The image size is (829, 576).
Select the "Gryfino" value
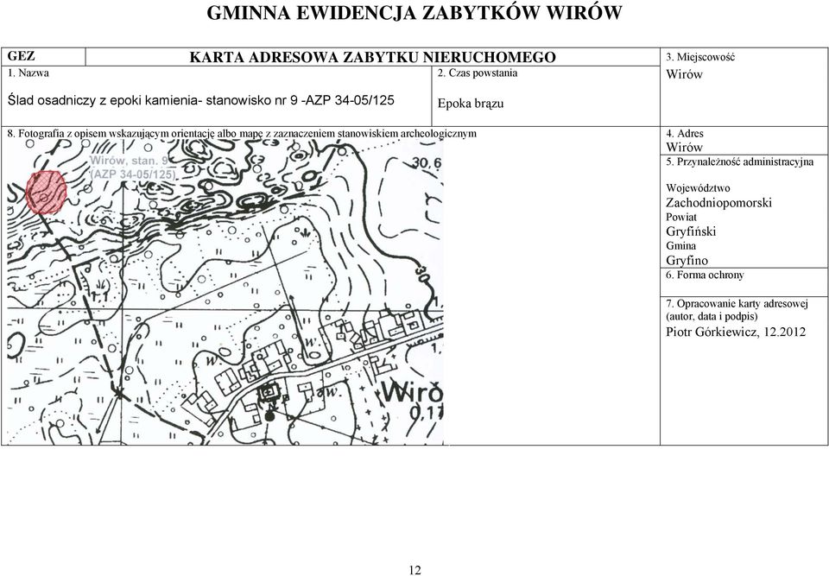(x=687, y=260)
